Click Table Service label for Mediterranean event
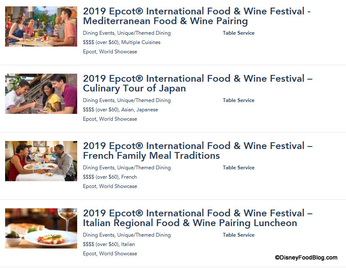Image resolution: width=346 pixels, height=268 pixels. [x=239, y=33]
